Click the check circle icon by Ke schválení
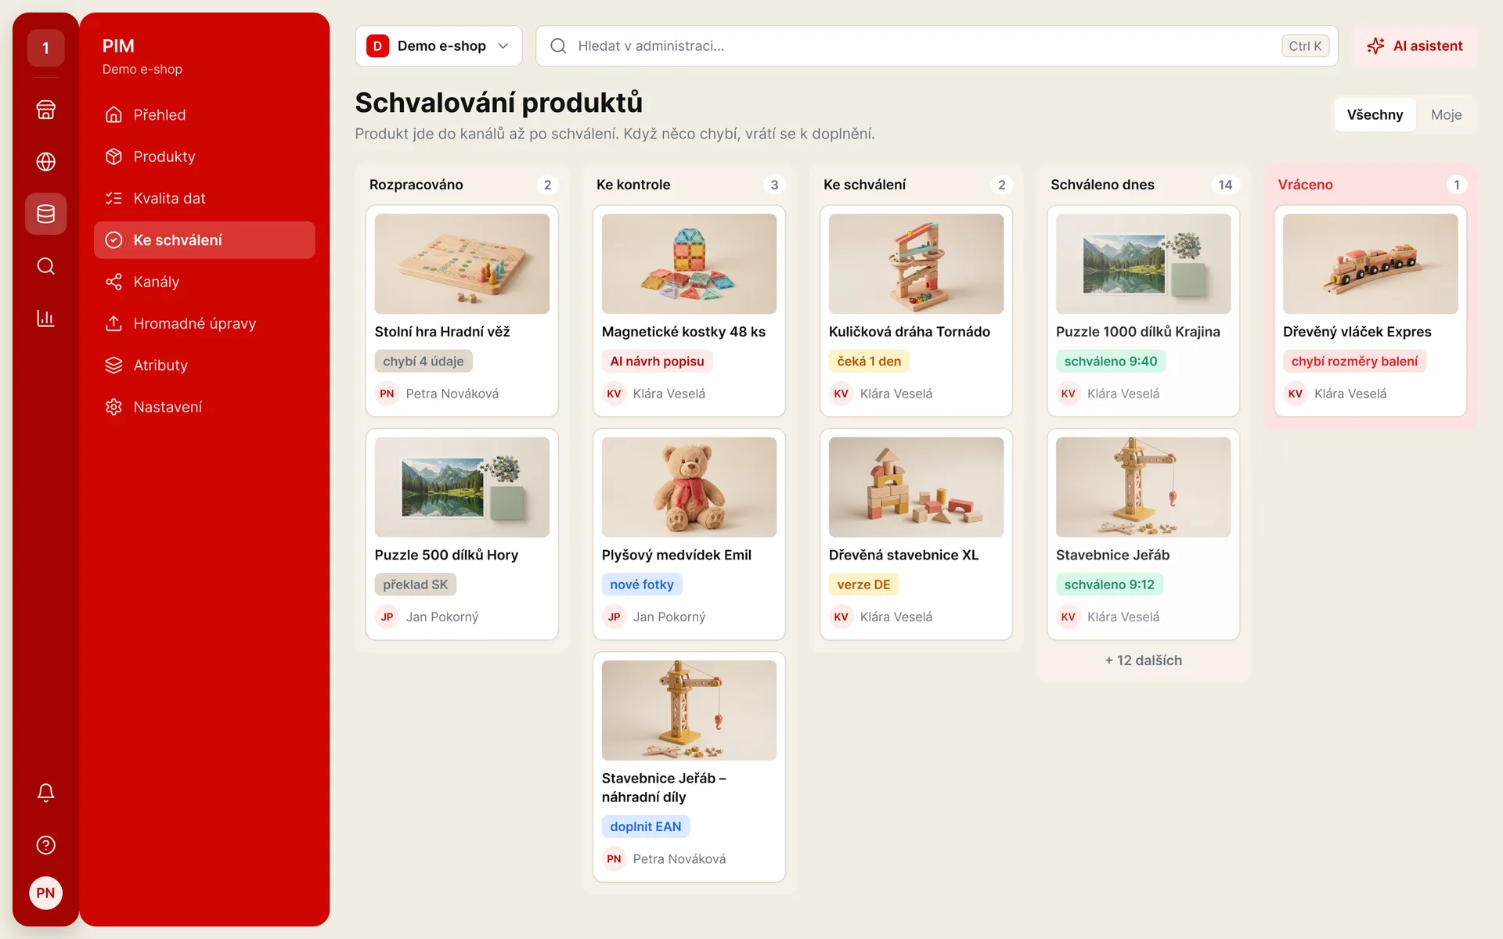Screen dimensions: 1503x939 114,240
